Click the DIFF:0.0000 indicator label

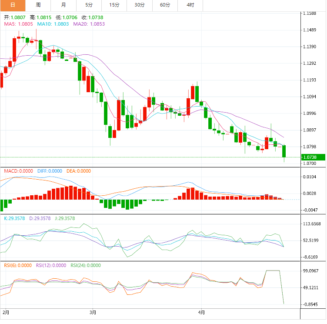(50, 171)
